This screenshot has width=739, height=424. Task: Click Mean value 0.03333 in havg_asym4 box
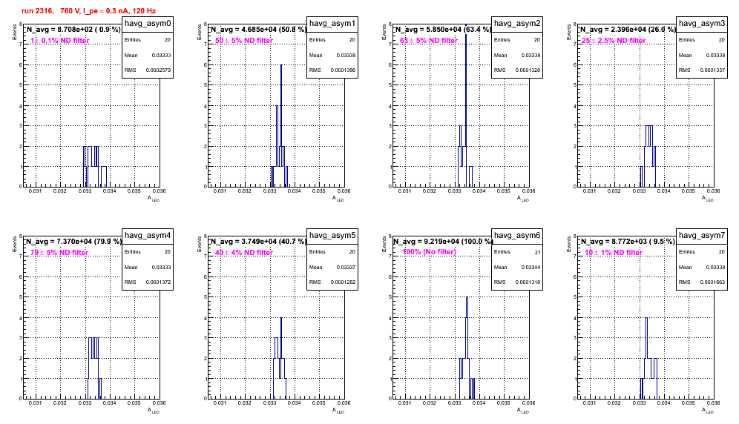click(x=161, y=267)
